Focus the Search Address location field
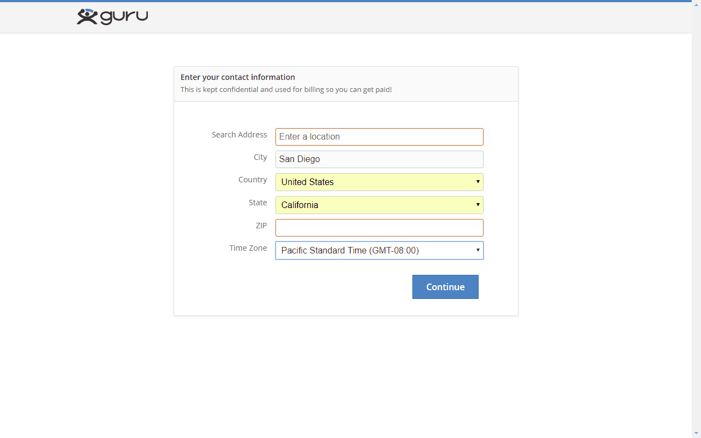701x438 pixels. 380,137
